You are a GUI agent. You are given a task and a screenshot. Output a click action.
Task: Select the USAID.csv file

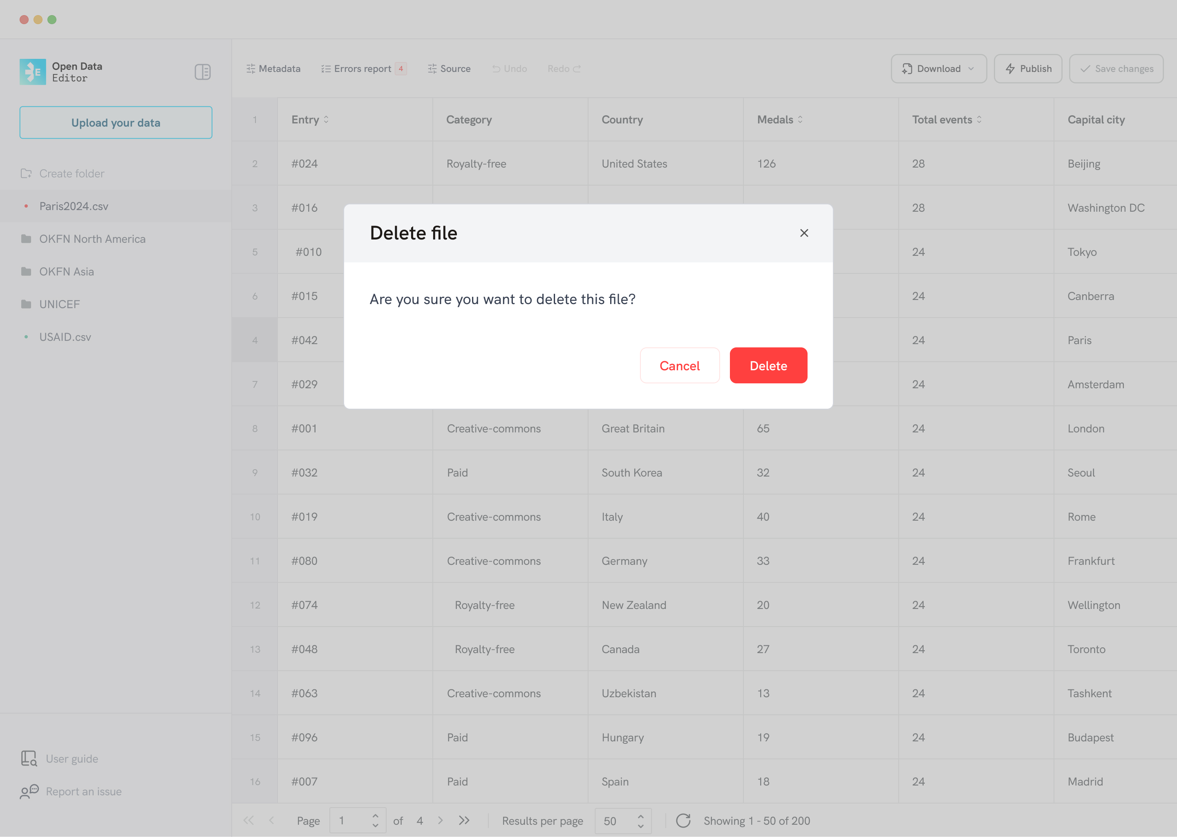65,336
